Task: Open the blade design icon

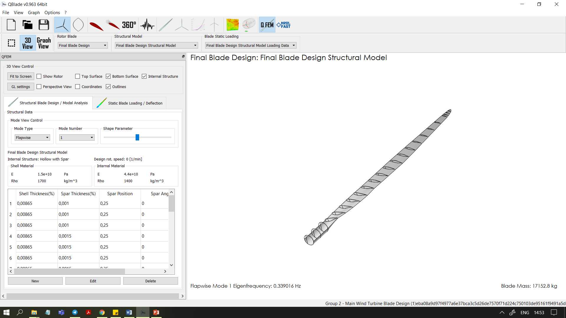Action: pos(166,25)
